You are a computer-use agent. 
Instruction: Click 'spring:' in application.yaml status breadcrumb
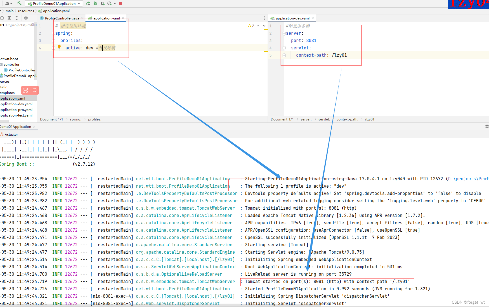click(x=76, y=119)
